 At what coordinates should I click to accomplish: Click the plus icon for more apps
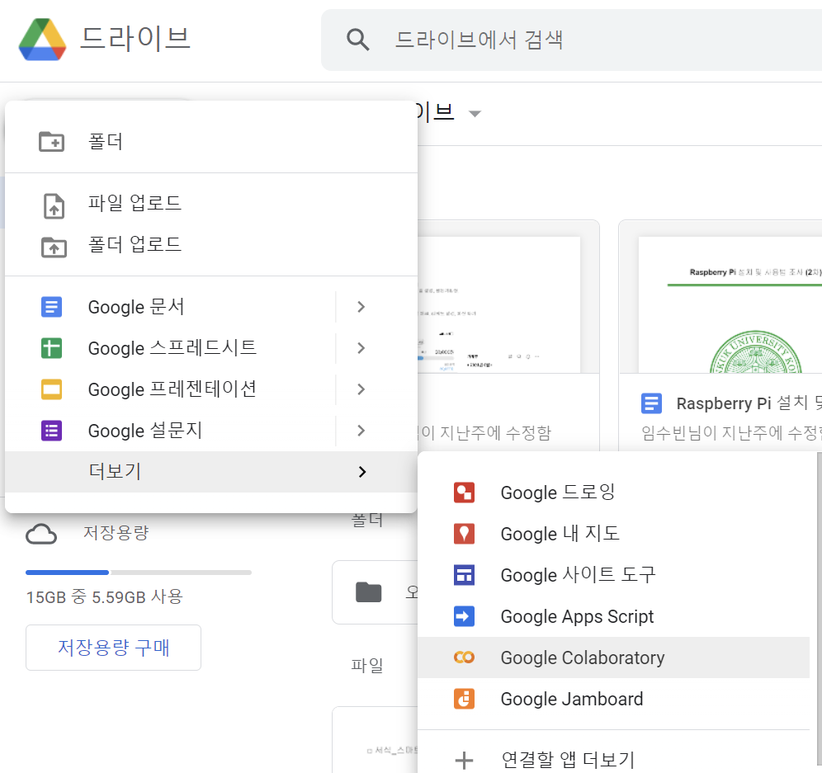(464, 760)
